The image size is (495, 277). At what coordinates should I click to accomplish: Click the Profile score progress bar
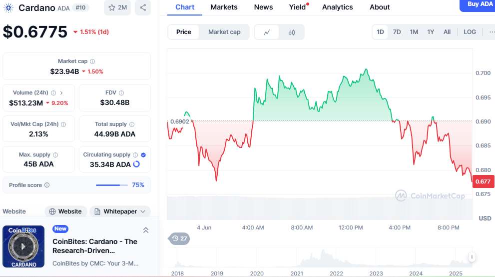pos(112,185)
